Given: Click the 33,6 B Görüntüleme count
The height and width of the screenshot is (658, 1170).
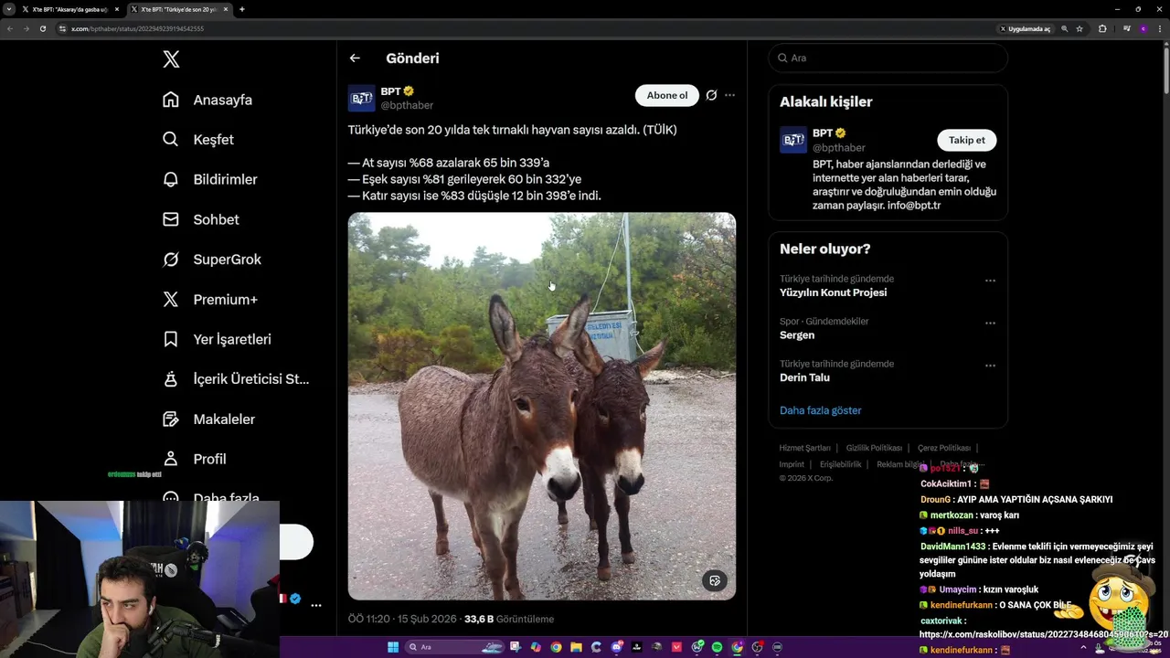Looking at the screenshot, I should pos(509,619).
